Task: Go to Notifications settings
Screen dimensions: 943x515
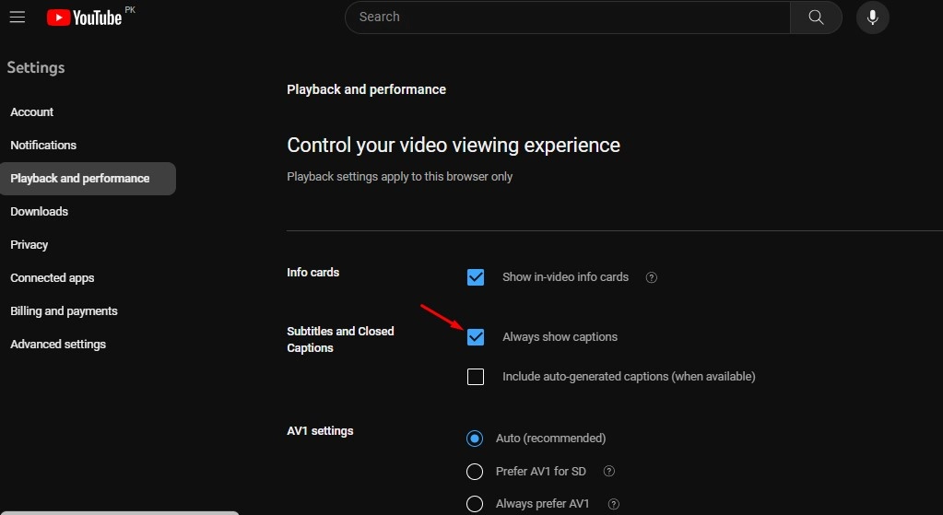Action: click(43, 146)
